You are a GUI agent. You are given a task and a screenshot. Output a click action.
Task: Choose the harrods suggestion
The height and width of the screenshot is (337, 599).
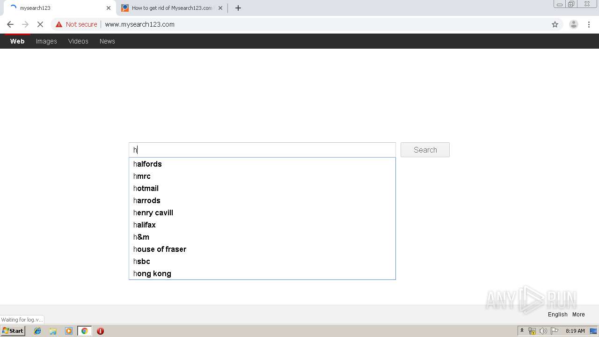coord(262,200)
